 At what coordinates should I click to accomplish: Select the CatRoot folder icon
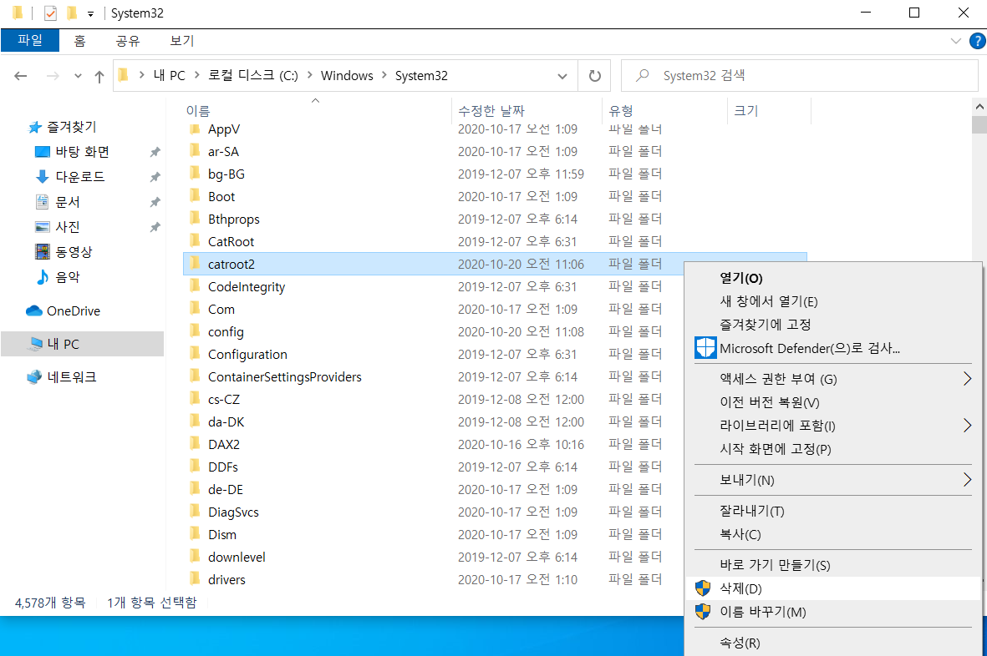[x=195, y=241]
